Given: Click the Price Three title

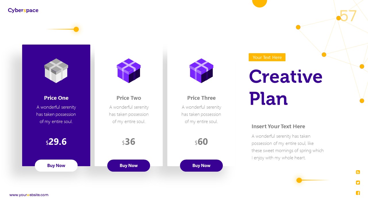Looking at the screenshot, I should (x=201, y=98).
